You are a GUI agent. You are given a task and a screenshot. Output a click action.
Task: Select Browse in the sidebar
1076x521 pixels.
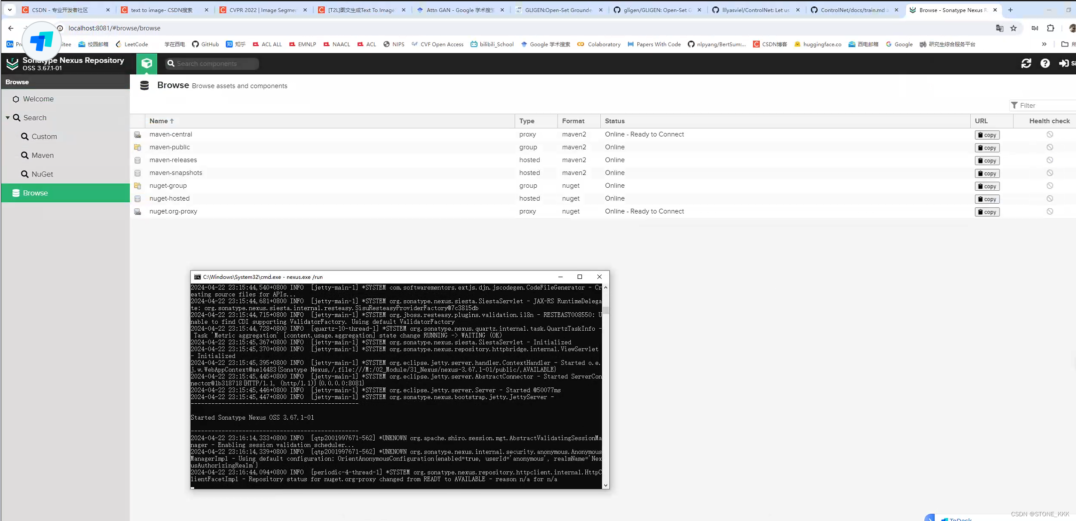click(65, 193)
